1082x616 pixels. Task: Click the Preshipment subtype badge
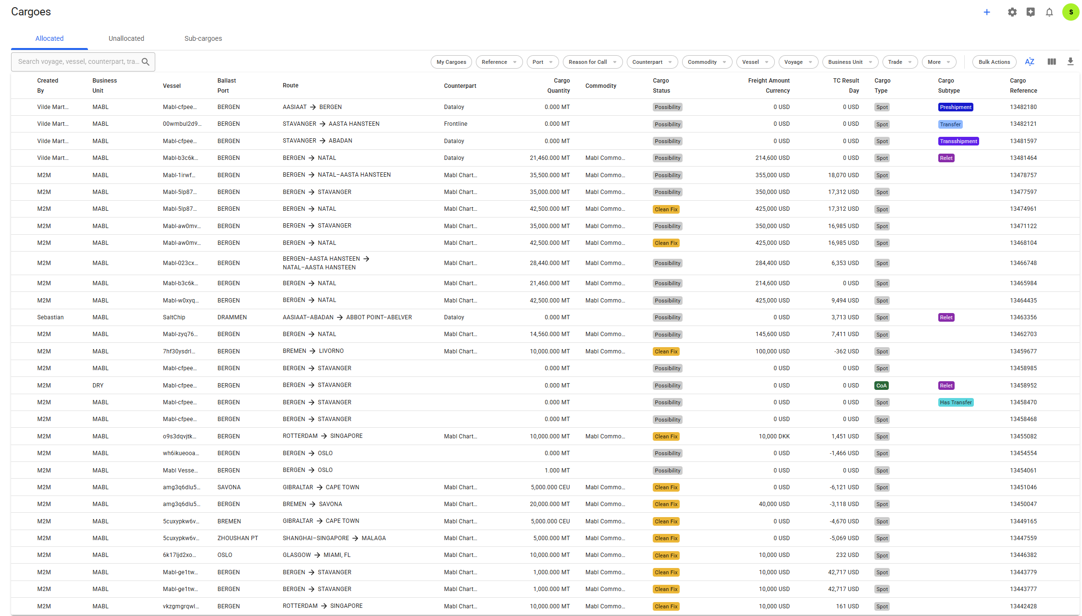point(955,107)
